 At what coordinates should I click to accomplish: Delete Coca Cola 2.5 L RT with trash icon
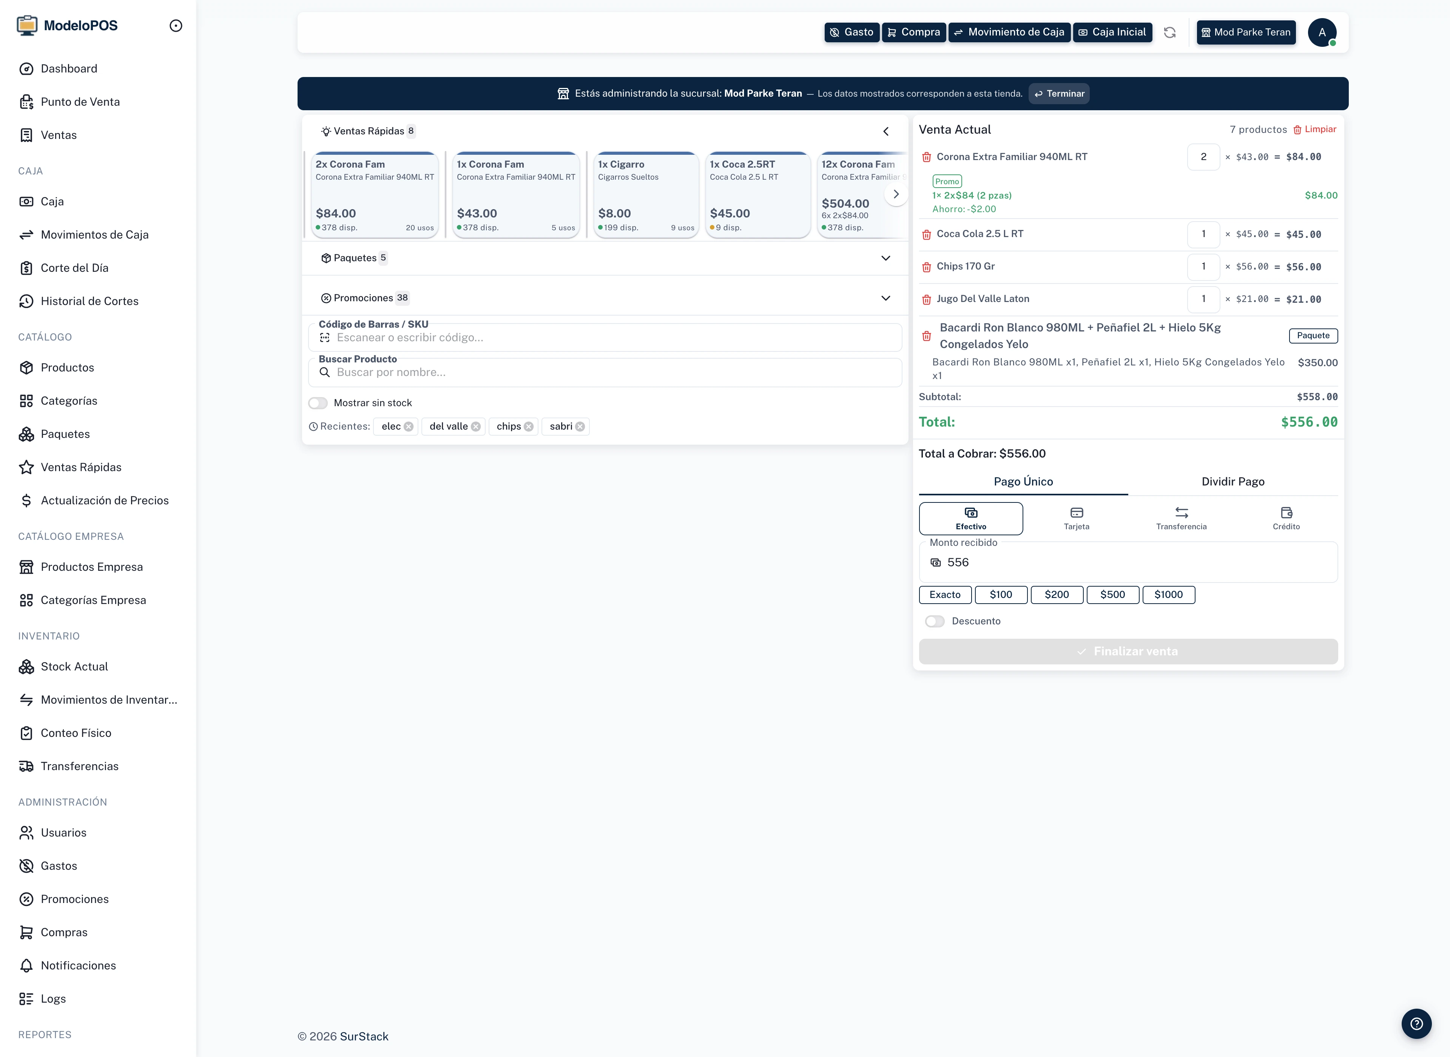tap(926, 235)
